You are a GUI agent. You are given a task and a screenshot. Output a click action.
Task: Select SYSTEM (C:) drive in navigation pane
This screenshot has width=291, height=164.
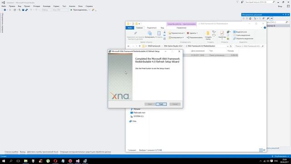[137, 117]
